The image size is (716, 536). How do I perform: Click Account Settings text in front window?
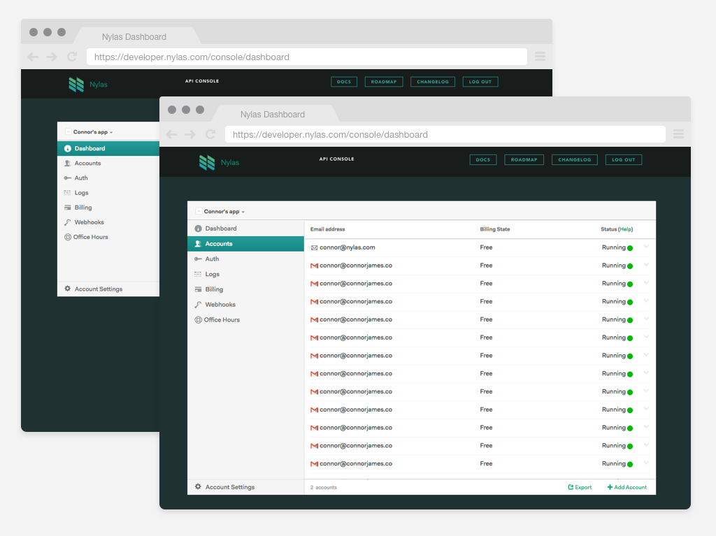coord(229,487)
